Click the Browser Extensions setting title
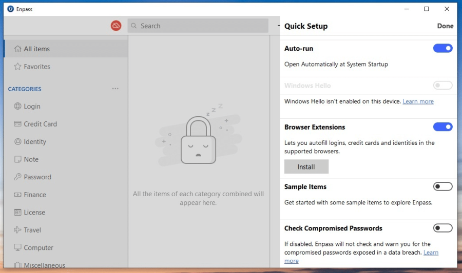Image resolution: width=462 pixels, height=273 pixels. 314,127
